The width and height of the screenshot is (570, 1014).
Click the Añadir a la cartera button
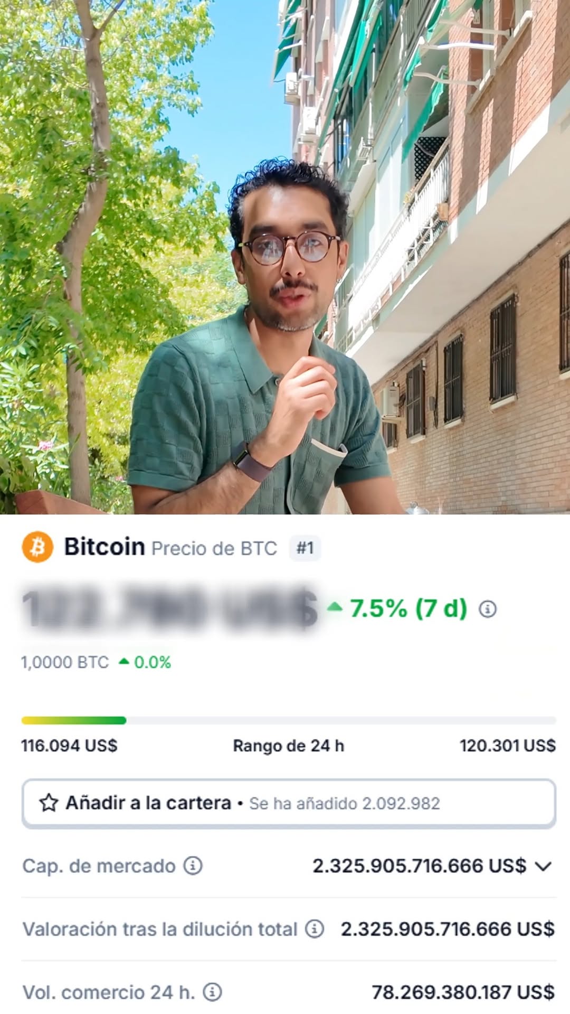pyautogui.click(x=289, y=803)
